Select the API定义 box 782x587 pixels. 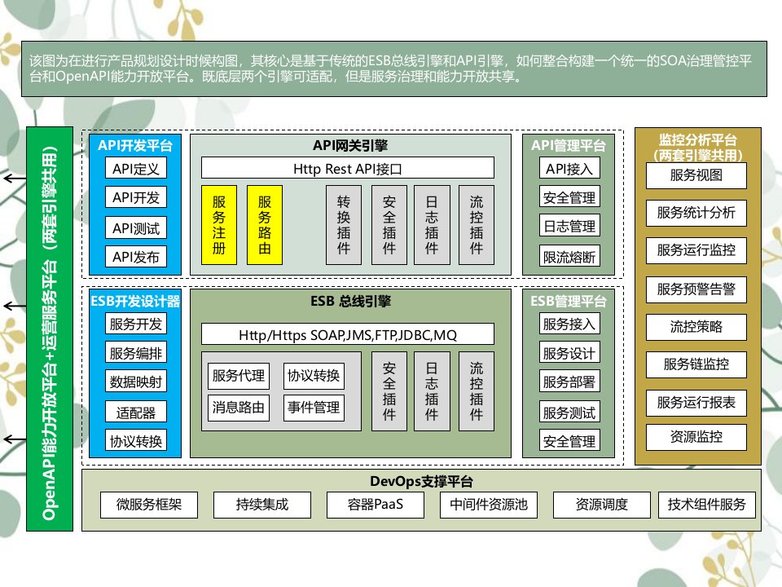click(136, 168)
